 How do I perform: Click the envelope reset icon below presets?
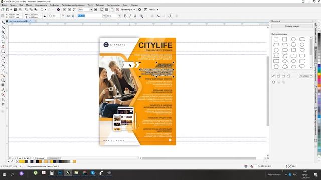[274, 82]
